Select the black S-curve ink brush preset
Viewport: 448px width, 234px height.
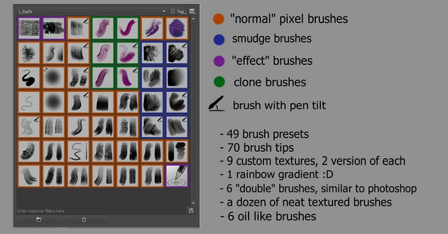coord(29,78)
